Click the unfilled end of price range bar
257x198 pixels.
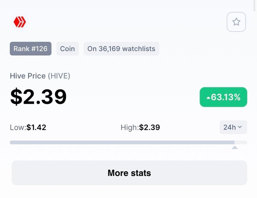[x=241, y=142]
